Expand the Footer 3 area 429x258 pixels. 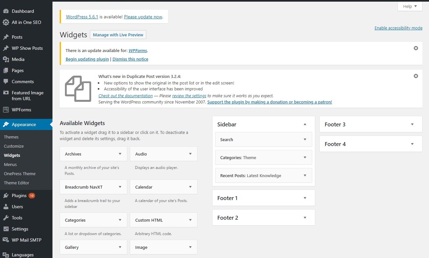[x=412, y=124]
